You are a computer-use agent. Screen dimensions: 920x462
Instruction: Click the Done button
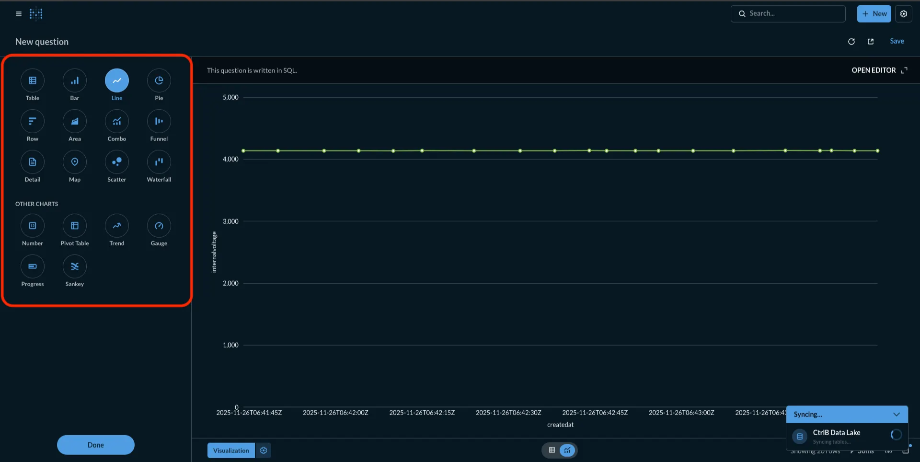[95, 445]
